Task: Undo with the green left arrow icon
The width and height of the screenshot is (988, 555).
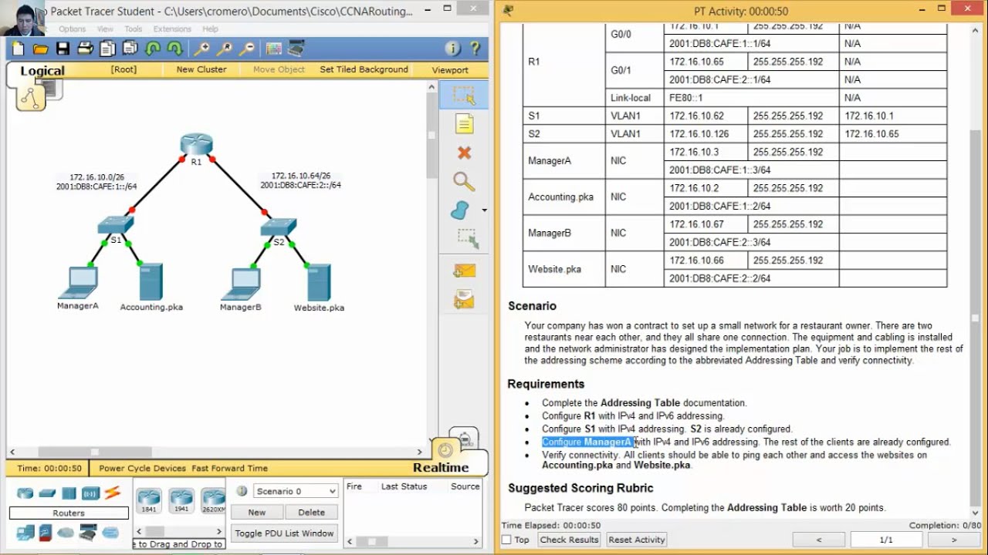Action: tap(153, 49)
